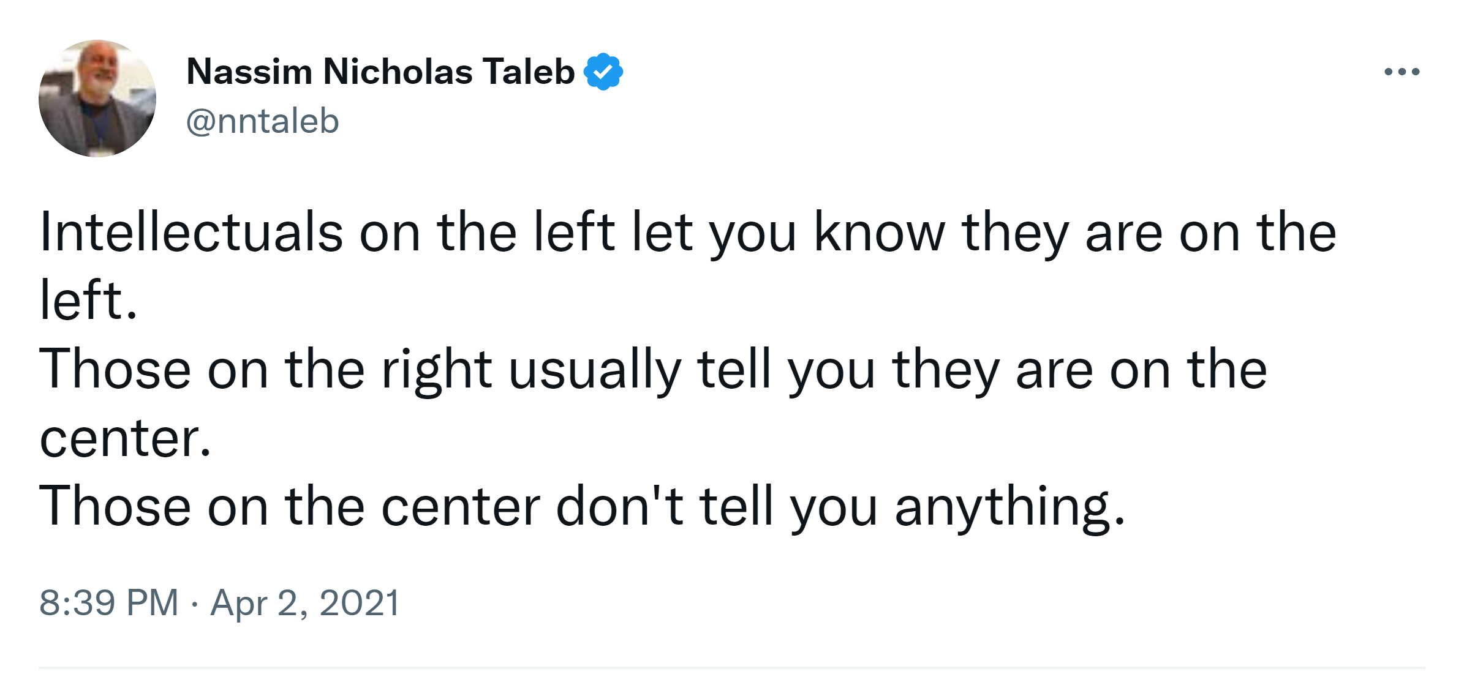
Task: Click the word "don't" in the last line
Action: [x=619, y=507]
